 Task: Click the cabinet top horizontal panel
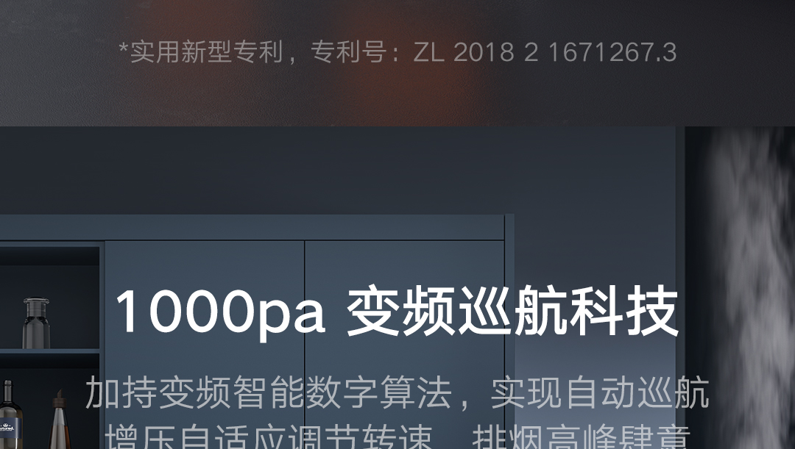point(252,227)
